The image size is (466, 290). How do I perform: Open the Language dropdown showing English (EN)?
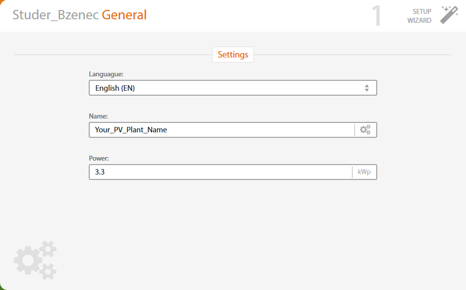click(233, 88)
